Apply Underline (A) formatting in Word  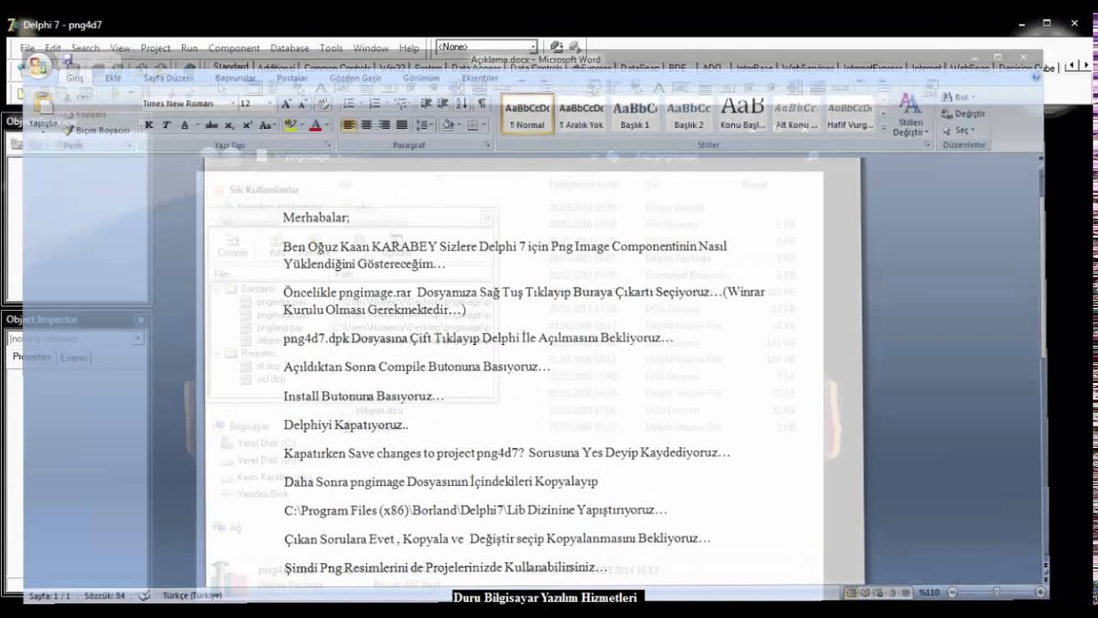184,125
